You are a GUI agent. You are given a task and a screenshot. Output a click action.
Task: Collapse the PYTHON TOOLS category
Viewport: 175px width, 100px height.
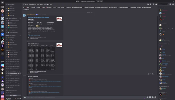pyautogui.click(x=12, y=91)
